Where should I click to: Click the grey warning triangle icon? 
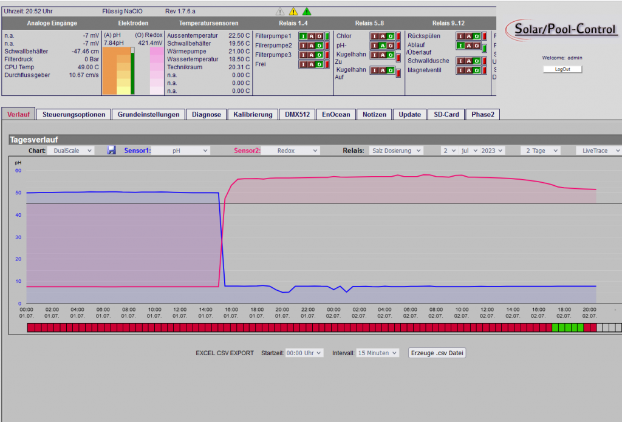tap(280, 12)
